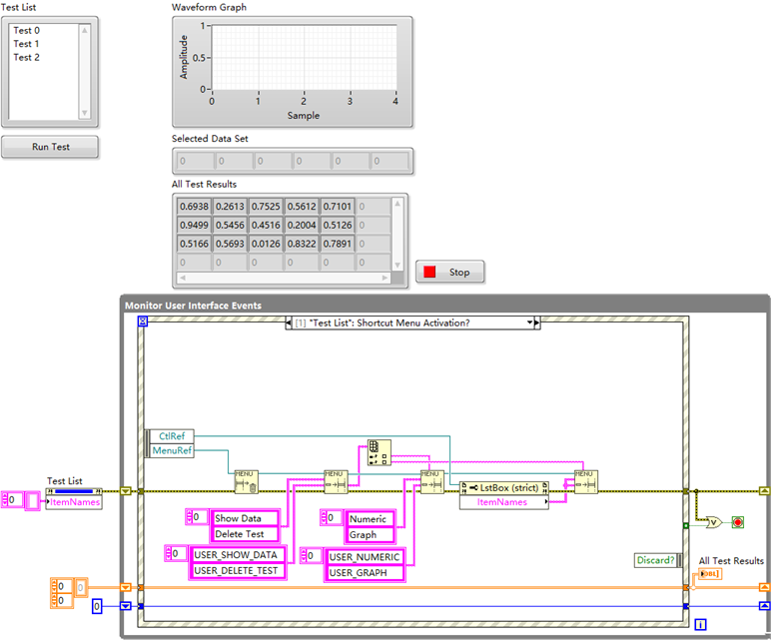Click the yellow right shift register
Screen dimensions: 776x644
pos(765,491)
